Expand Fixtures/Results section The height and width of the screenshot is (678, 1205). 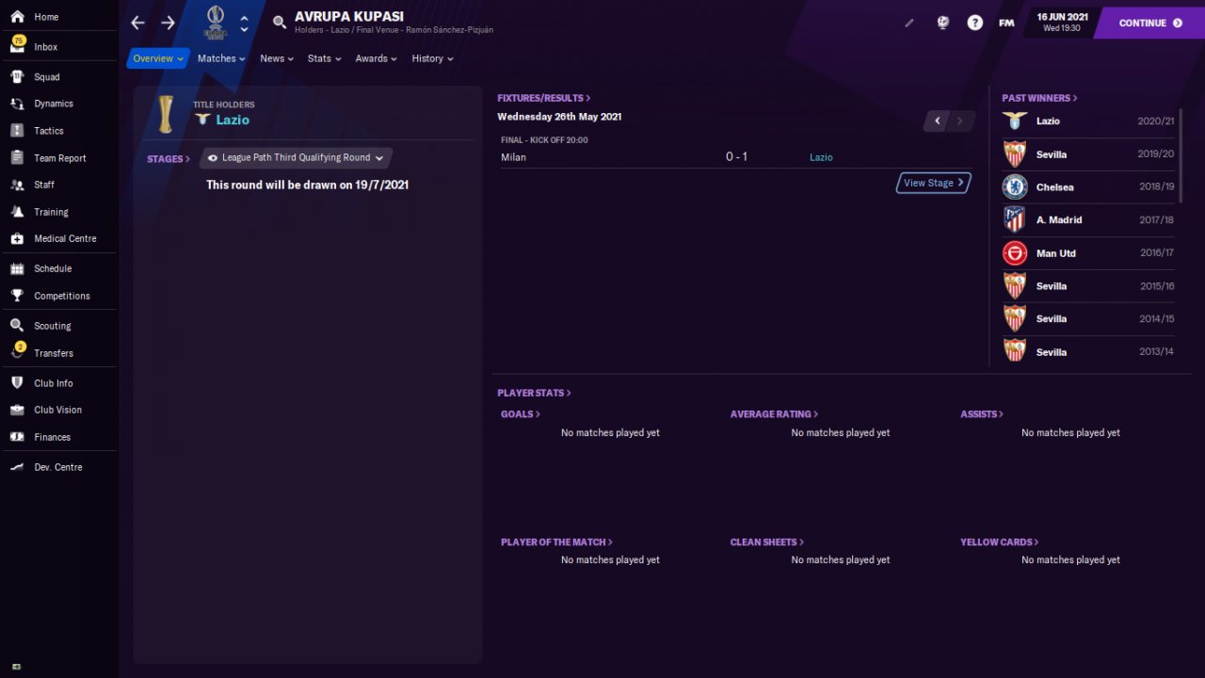544,98
